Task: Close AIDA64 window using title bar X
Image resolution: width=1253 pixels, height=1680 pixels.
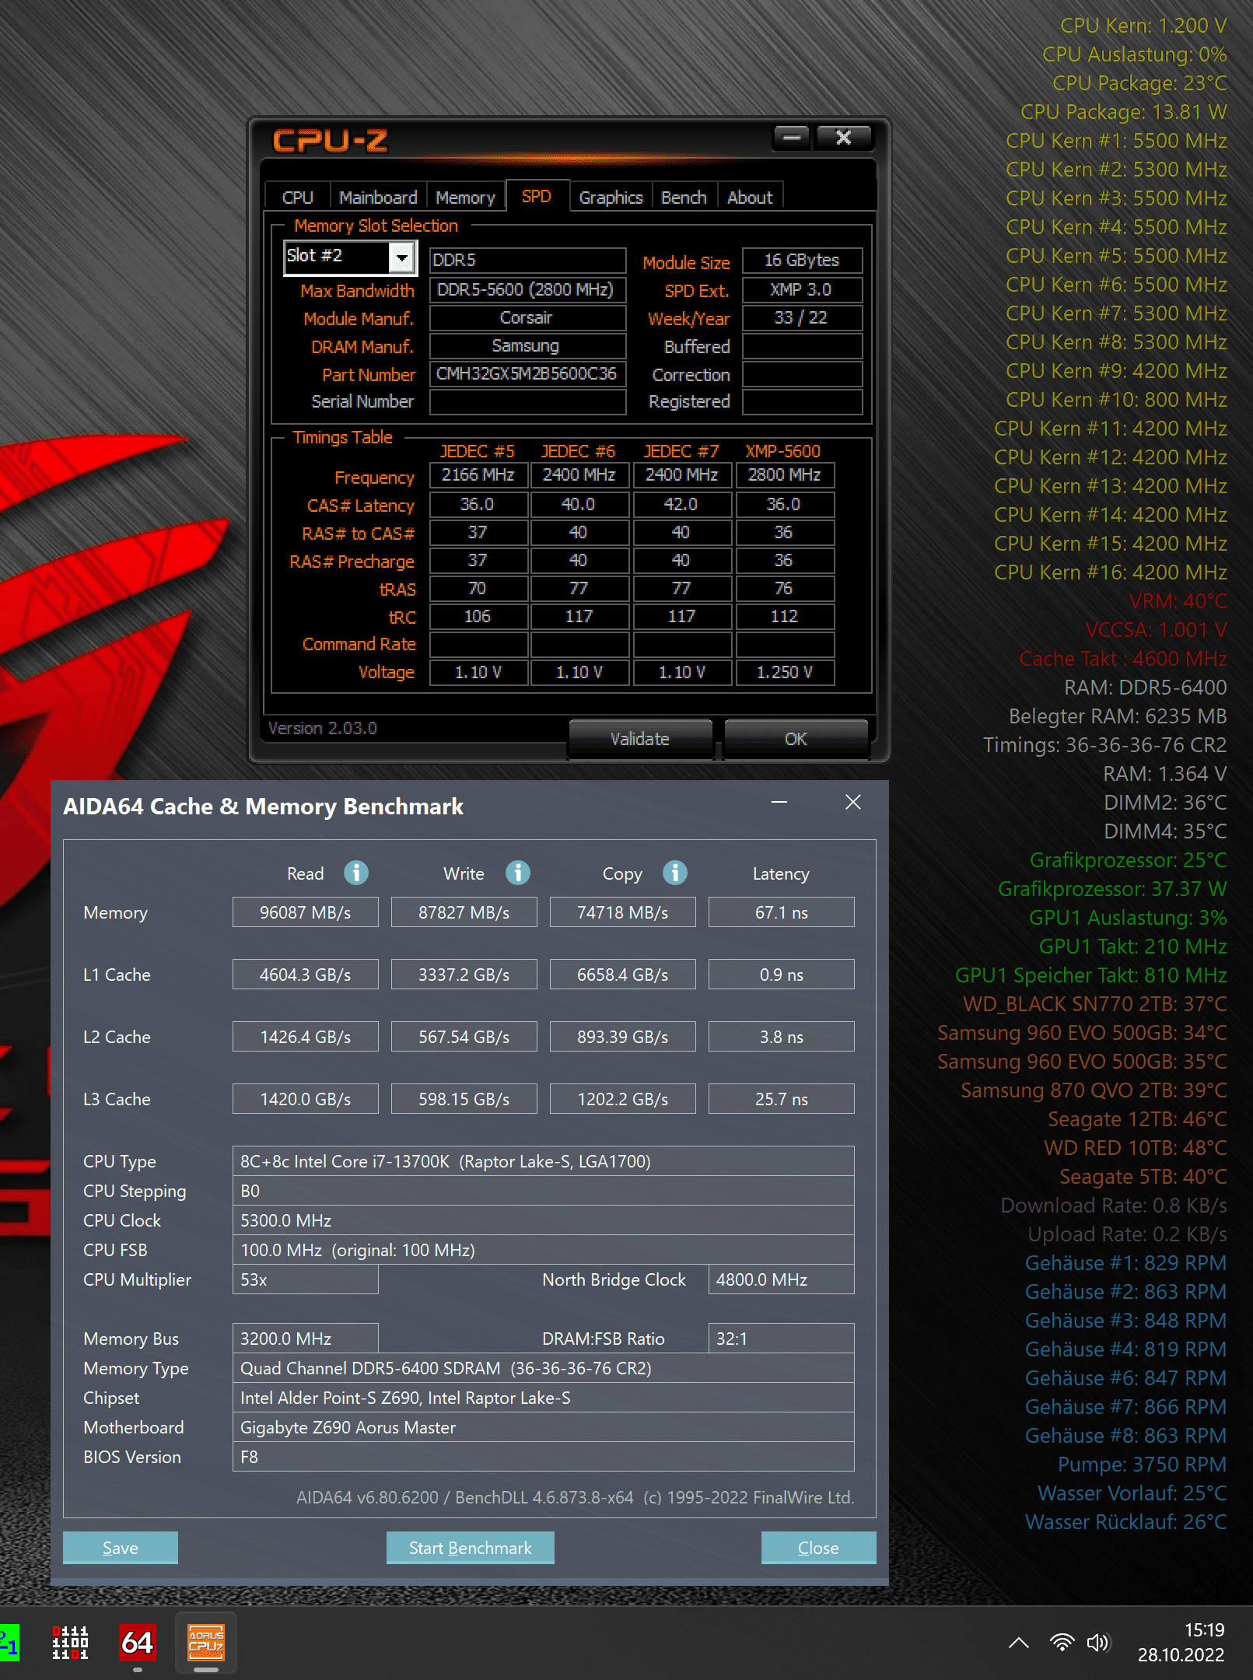Action: 853,802
